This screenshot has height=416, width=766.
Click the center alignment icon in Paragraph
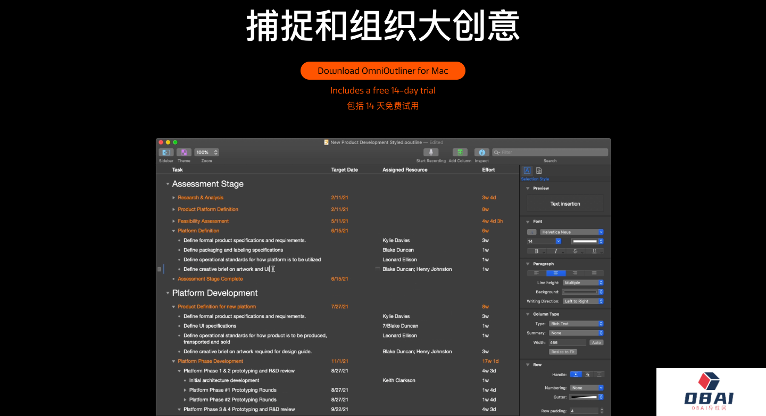click(556, 273)
